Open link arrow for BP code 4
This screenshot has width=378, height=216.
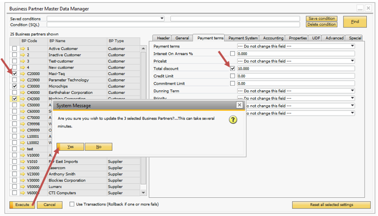click(23, 67)
